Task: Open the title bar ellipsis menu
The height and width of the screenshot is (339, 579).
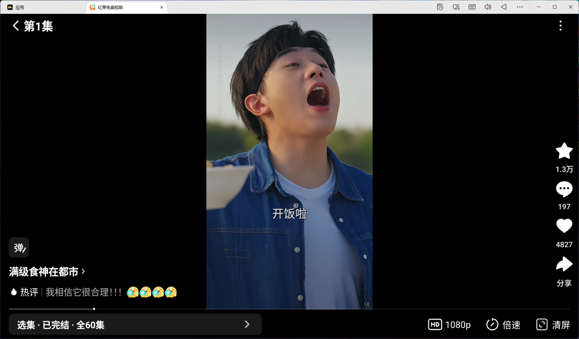Action: coord(520,7)
